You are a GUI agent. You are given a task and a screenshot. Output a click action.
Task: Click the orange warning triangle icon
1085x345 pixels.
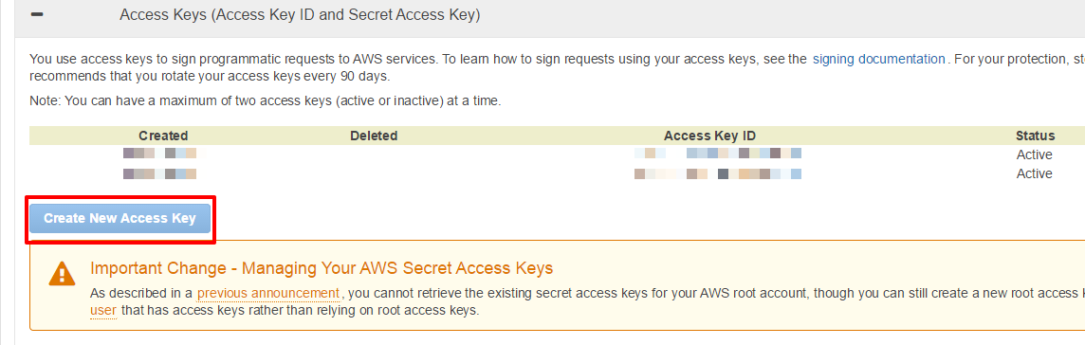63,273
